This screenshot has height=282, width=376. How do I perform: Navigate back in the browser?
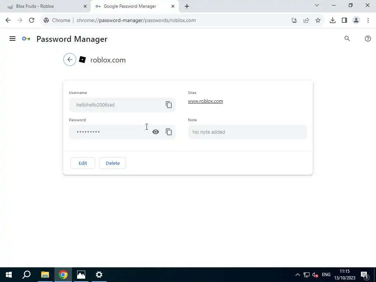[8, 20]
